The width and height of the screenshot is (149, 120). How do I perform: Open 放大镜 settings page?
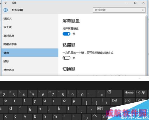tap(30, 27)
